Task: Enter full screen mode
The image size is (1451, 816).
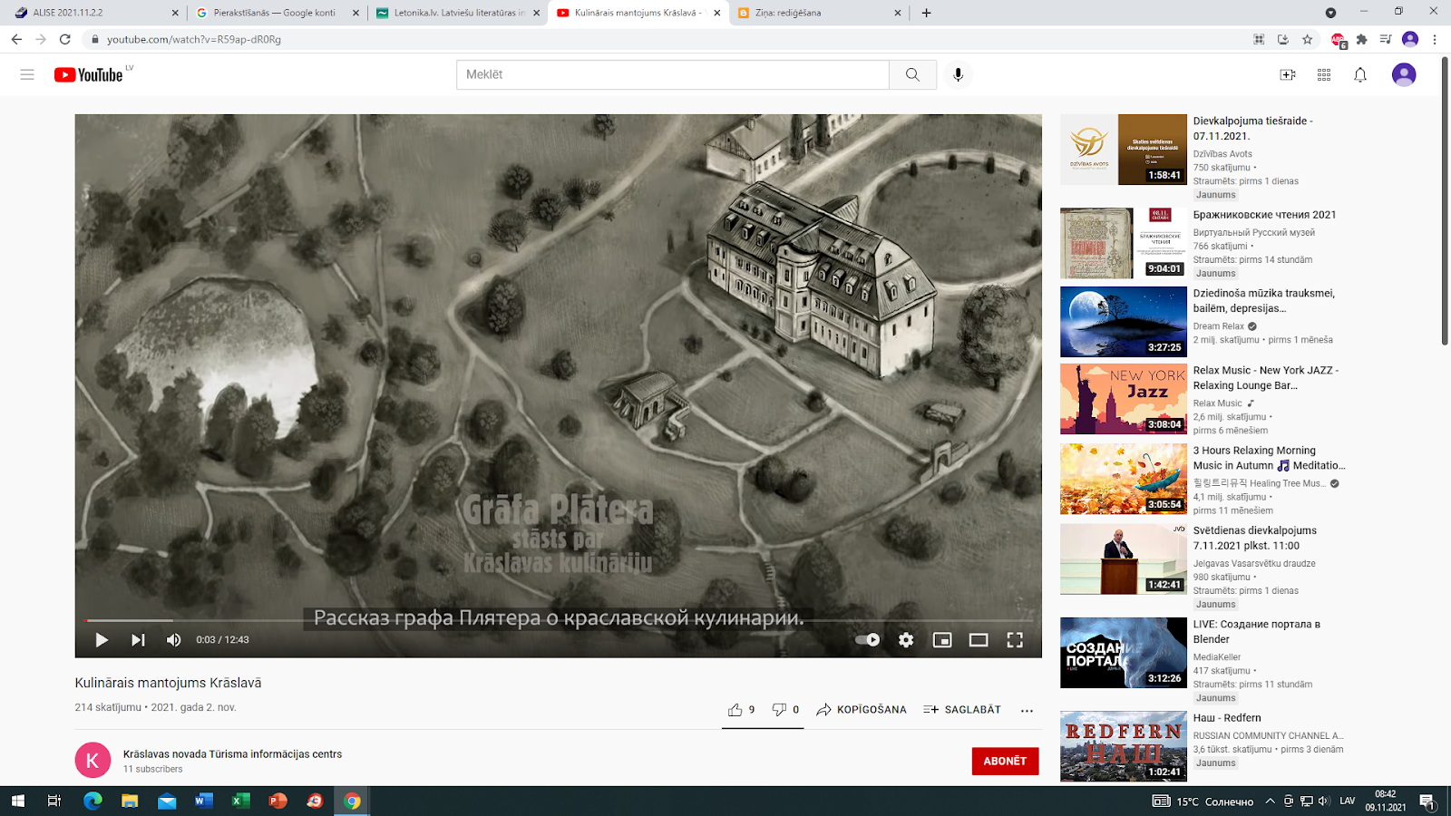Action: pyautogui.click(x=1015, y=640)
